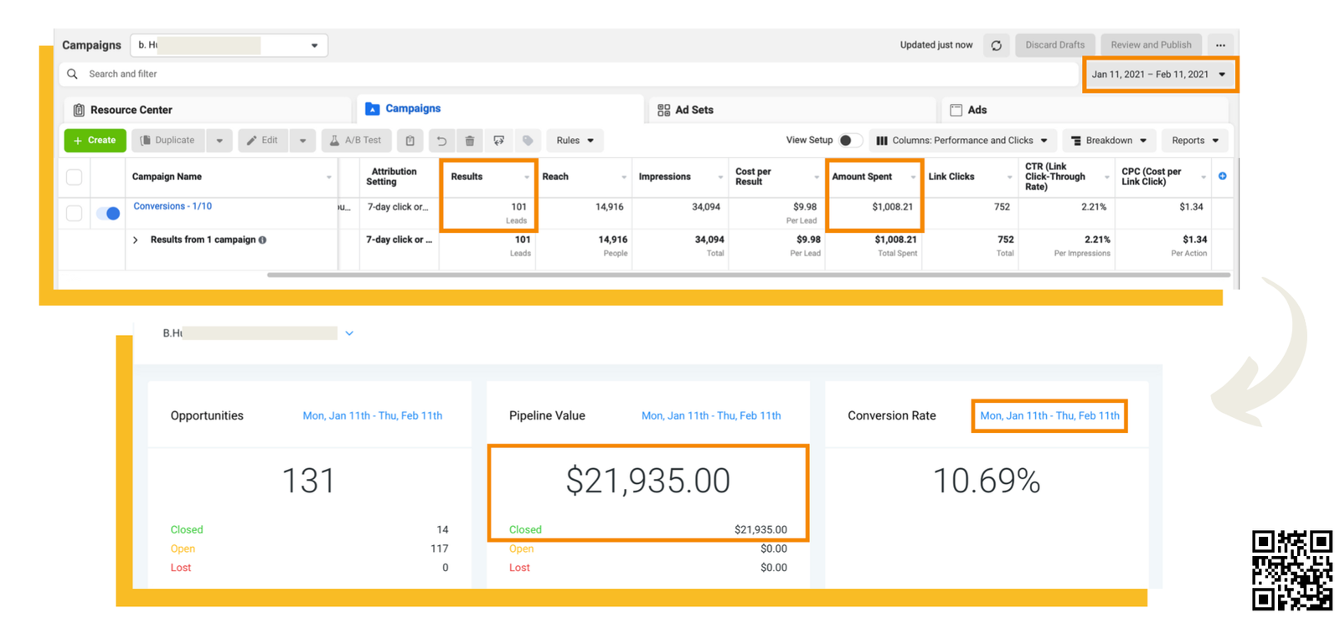
Task: Click the info icon beside Results from 1 campaign
Action: tap(263, 240)
